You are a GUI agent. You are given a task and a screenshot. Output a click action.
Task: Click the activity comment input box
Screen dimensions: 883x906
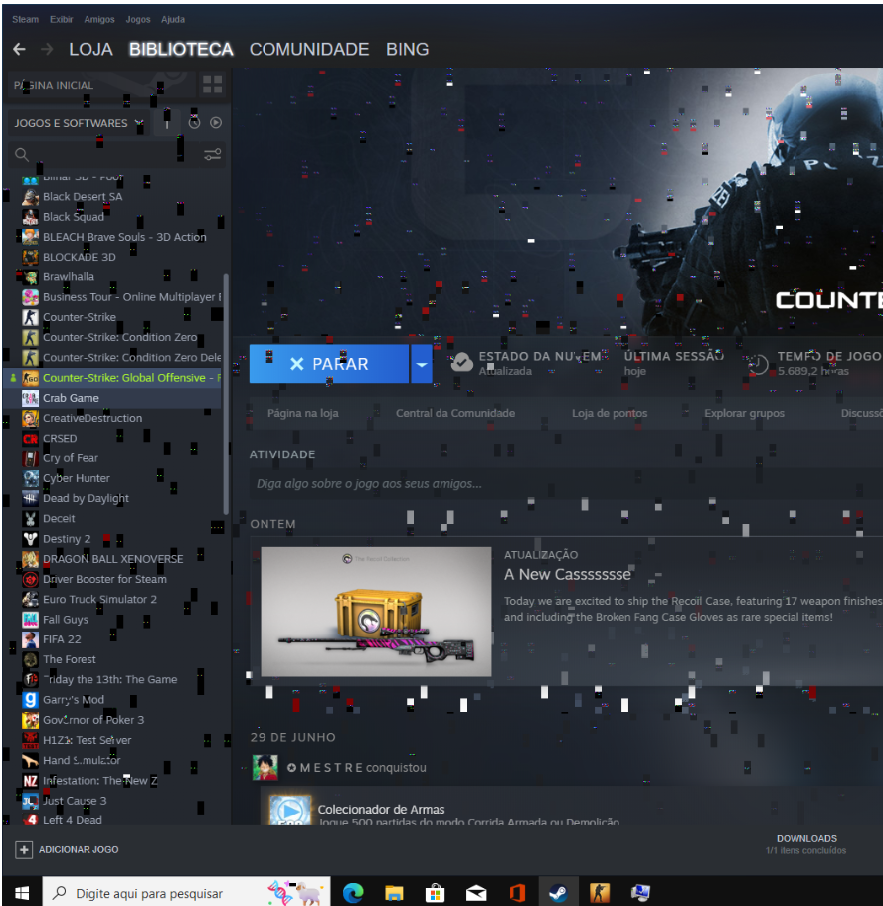[567, 484]
